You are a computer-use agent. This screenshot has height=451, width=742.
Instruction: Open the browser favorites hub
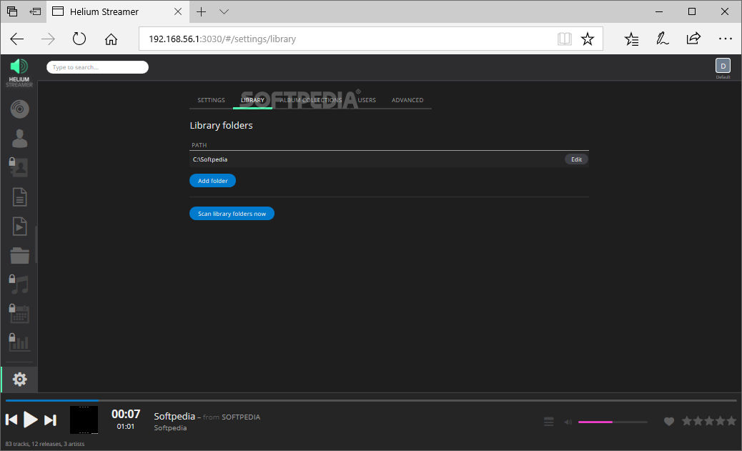[631, 39]
